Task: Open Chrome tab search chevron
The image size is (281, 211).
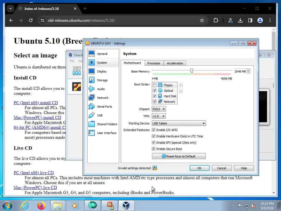Action: point(10,9)
